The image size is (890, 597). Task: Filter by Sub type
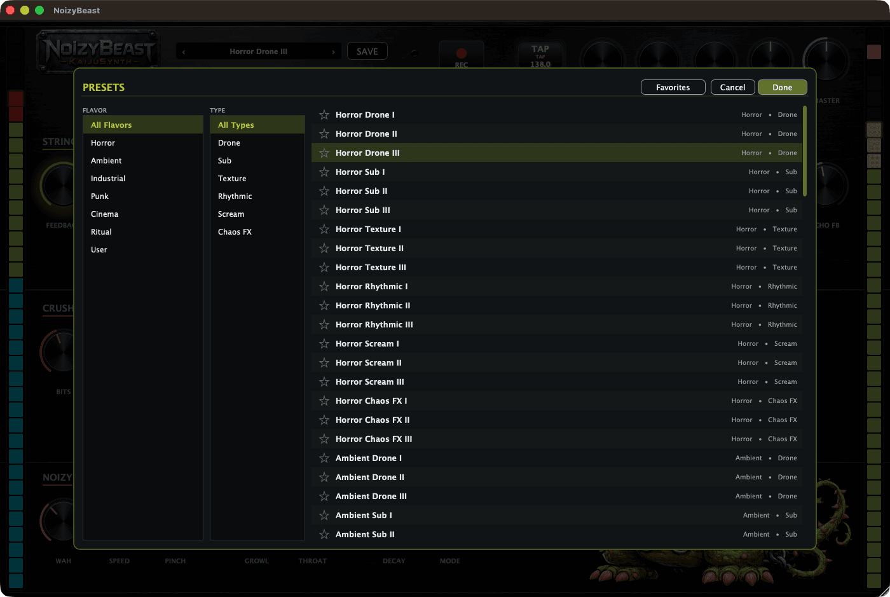click(x=257, y=161)
